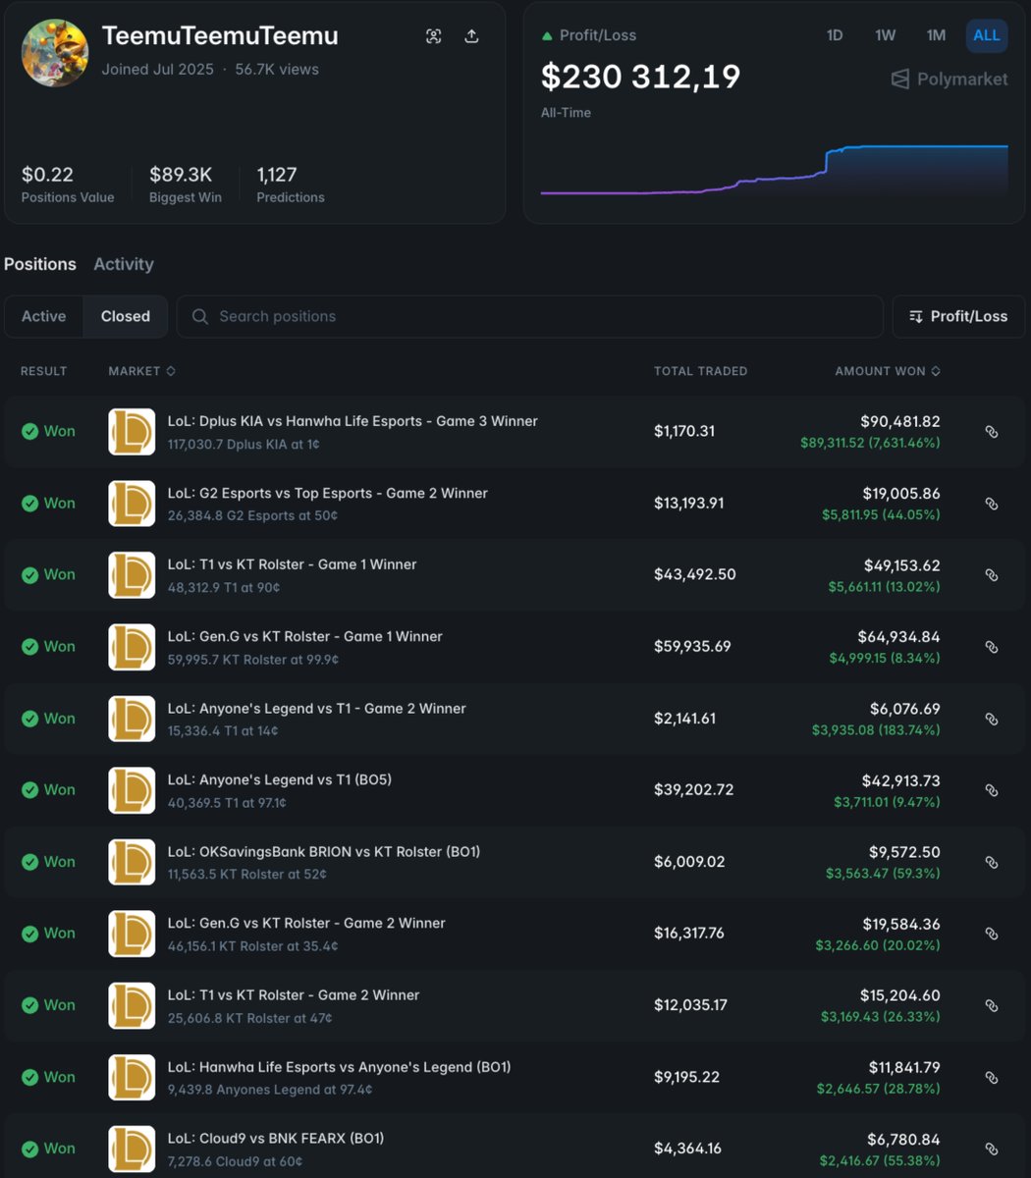Copy link for Hanwha Life vs Anyone's Legend row

point(992,1078)
